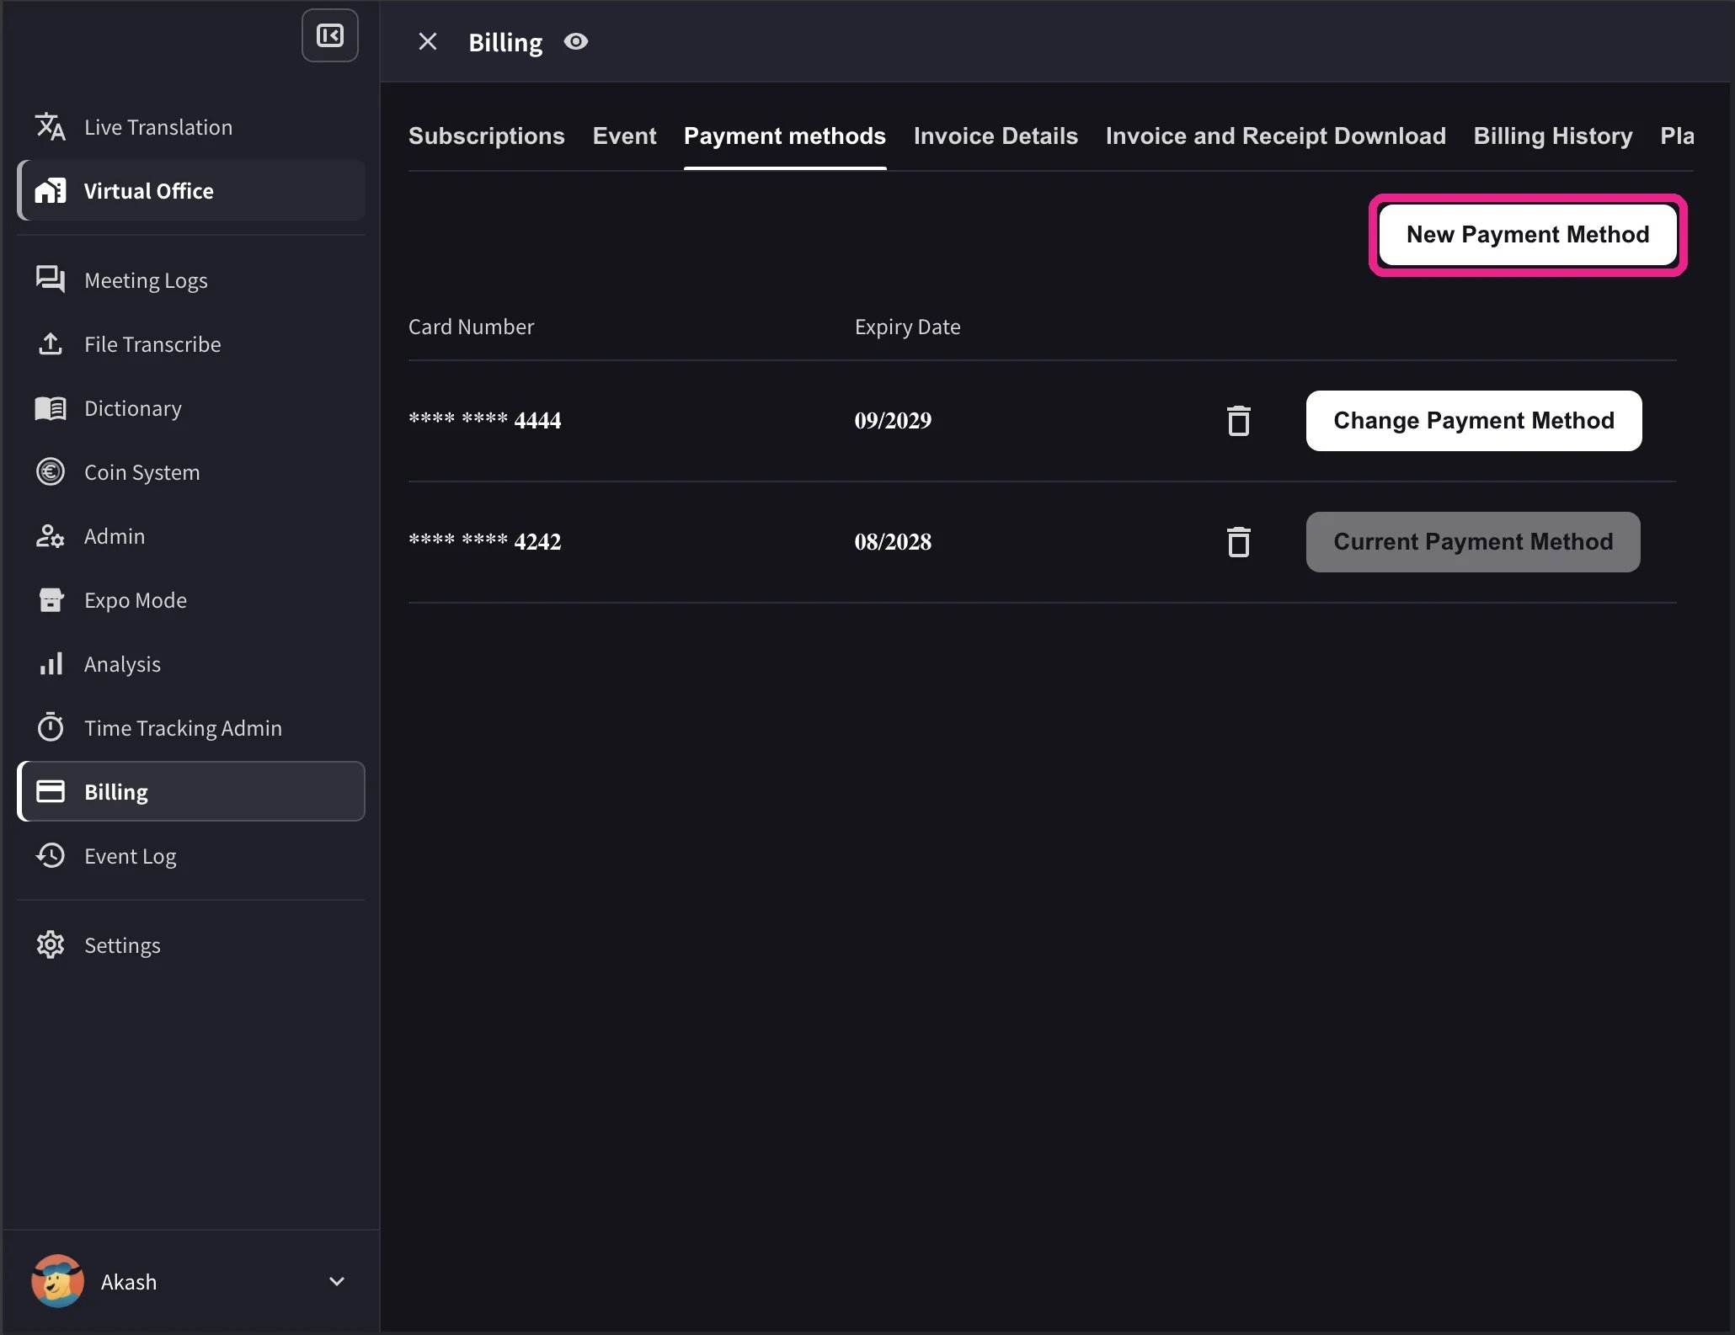This screenshot has height=1335, width=1735.
Task: Click Change Payment Method for card 4444
Action: click(x=1474, y=421)
